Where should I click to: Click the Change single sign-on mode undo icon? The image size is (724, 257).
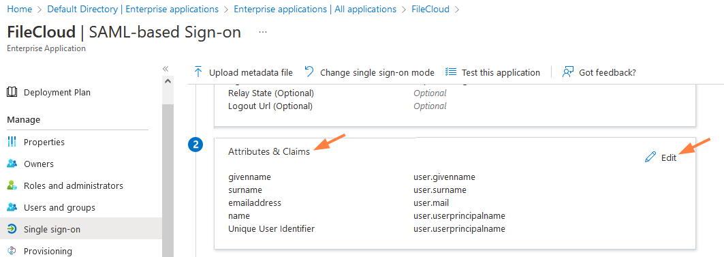pos(309,72)
